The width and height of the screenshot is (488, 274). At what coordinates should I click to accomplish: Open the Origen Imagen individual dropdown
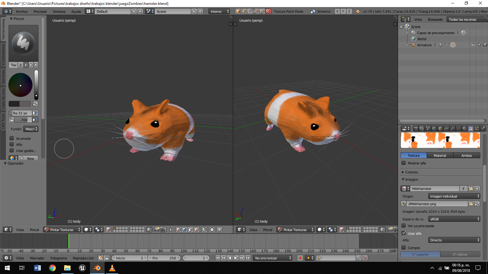pyautogui.click(x=454, y=196)
